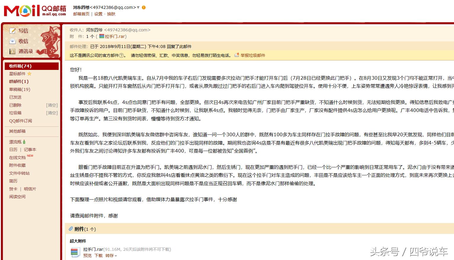Preview 拉手门.rar using the 预览 link
This screenshot has height=260, width=454.
click(87, 256)
